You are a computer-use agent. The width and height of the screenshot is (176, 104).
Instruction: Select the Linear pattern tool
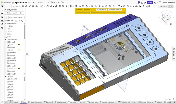[70, 6]
